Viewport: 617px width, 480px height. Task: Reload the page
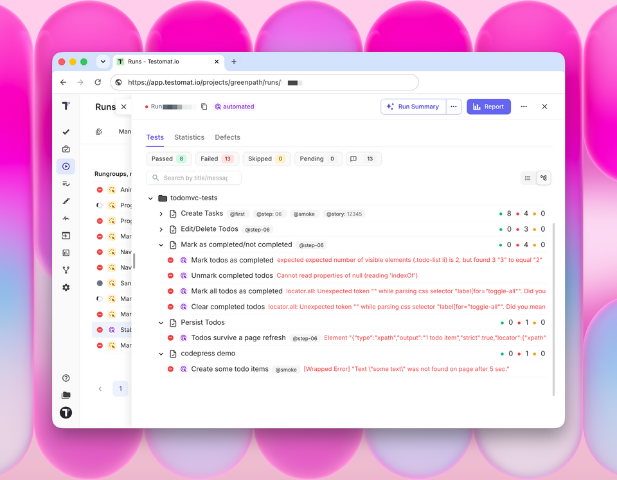pos(98,82)
